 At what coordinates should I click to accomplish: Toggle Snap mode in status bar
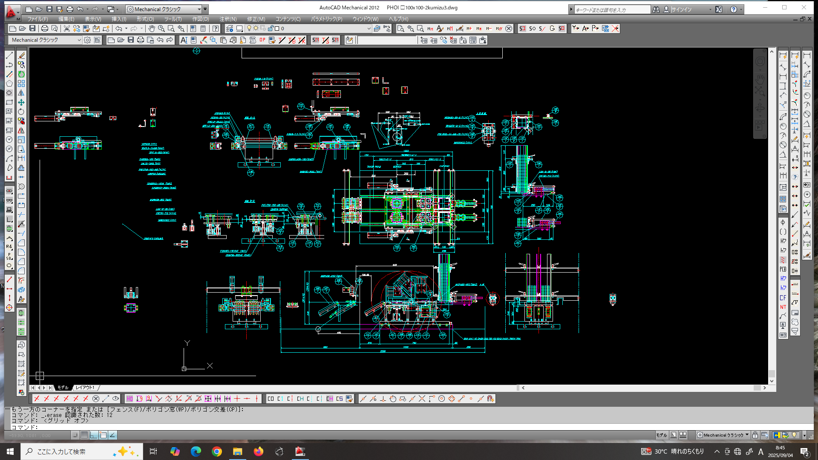75,435
